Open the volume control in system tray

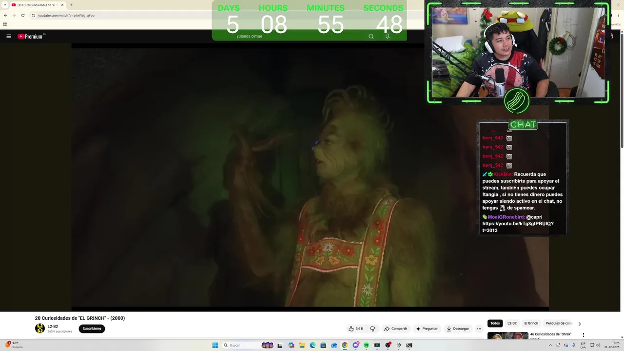[x=598, y=345]
